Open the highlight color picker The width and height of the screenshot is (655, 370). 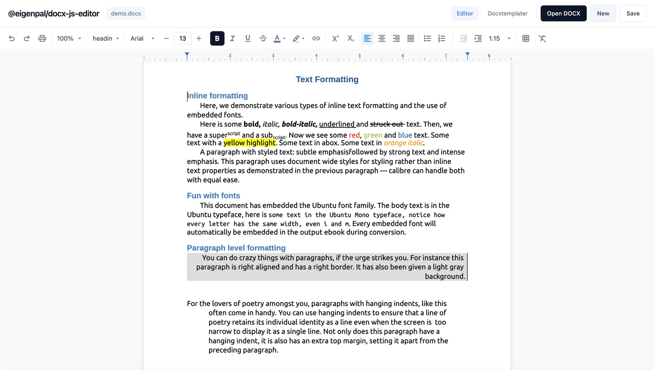point(298,38)
